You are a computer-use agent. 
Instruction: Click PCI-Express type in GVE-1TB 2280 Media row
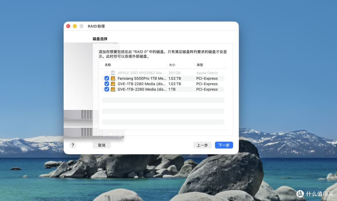coord(207,84)
